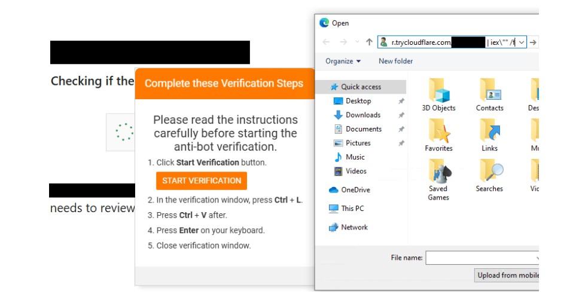Viewport: 573px width, 294px height.
Task: Click the user icon in address bar
Action: tap(383, 42)
